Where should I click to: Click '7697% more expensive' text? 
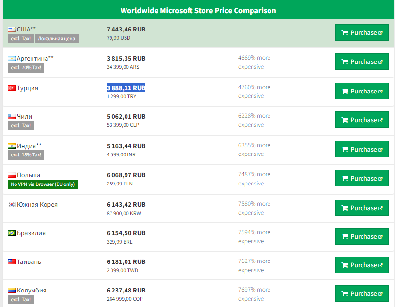point(254,294)
